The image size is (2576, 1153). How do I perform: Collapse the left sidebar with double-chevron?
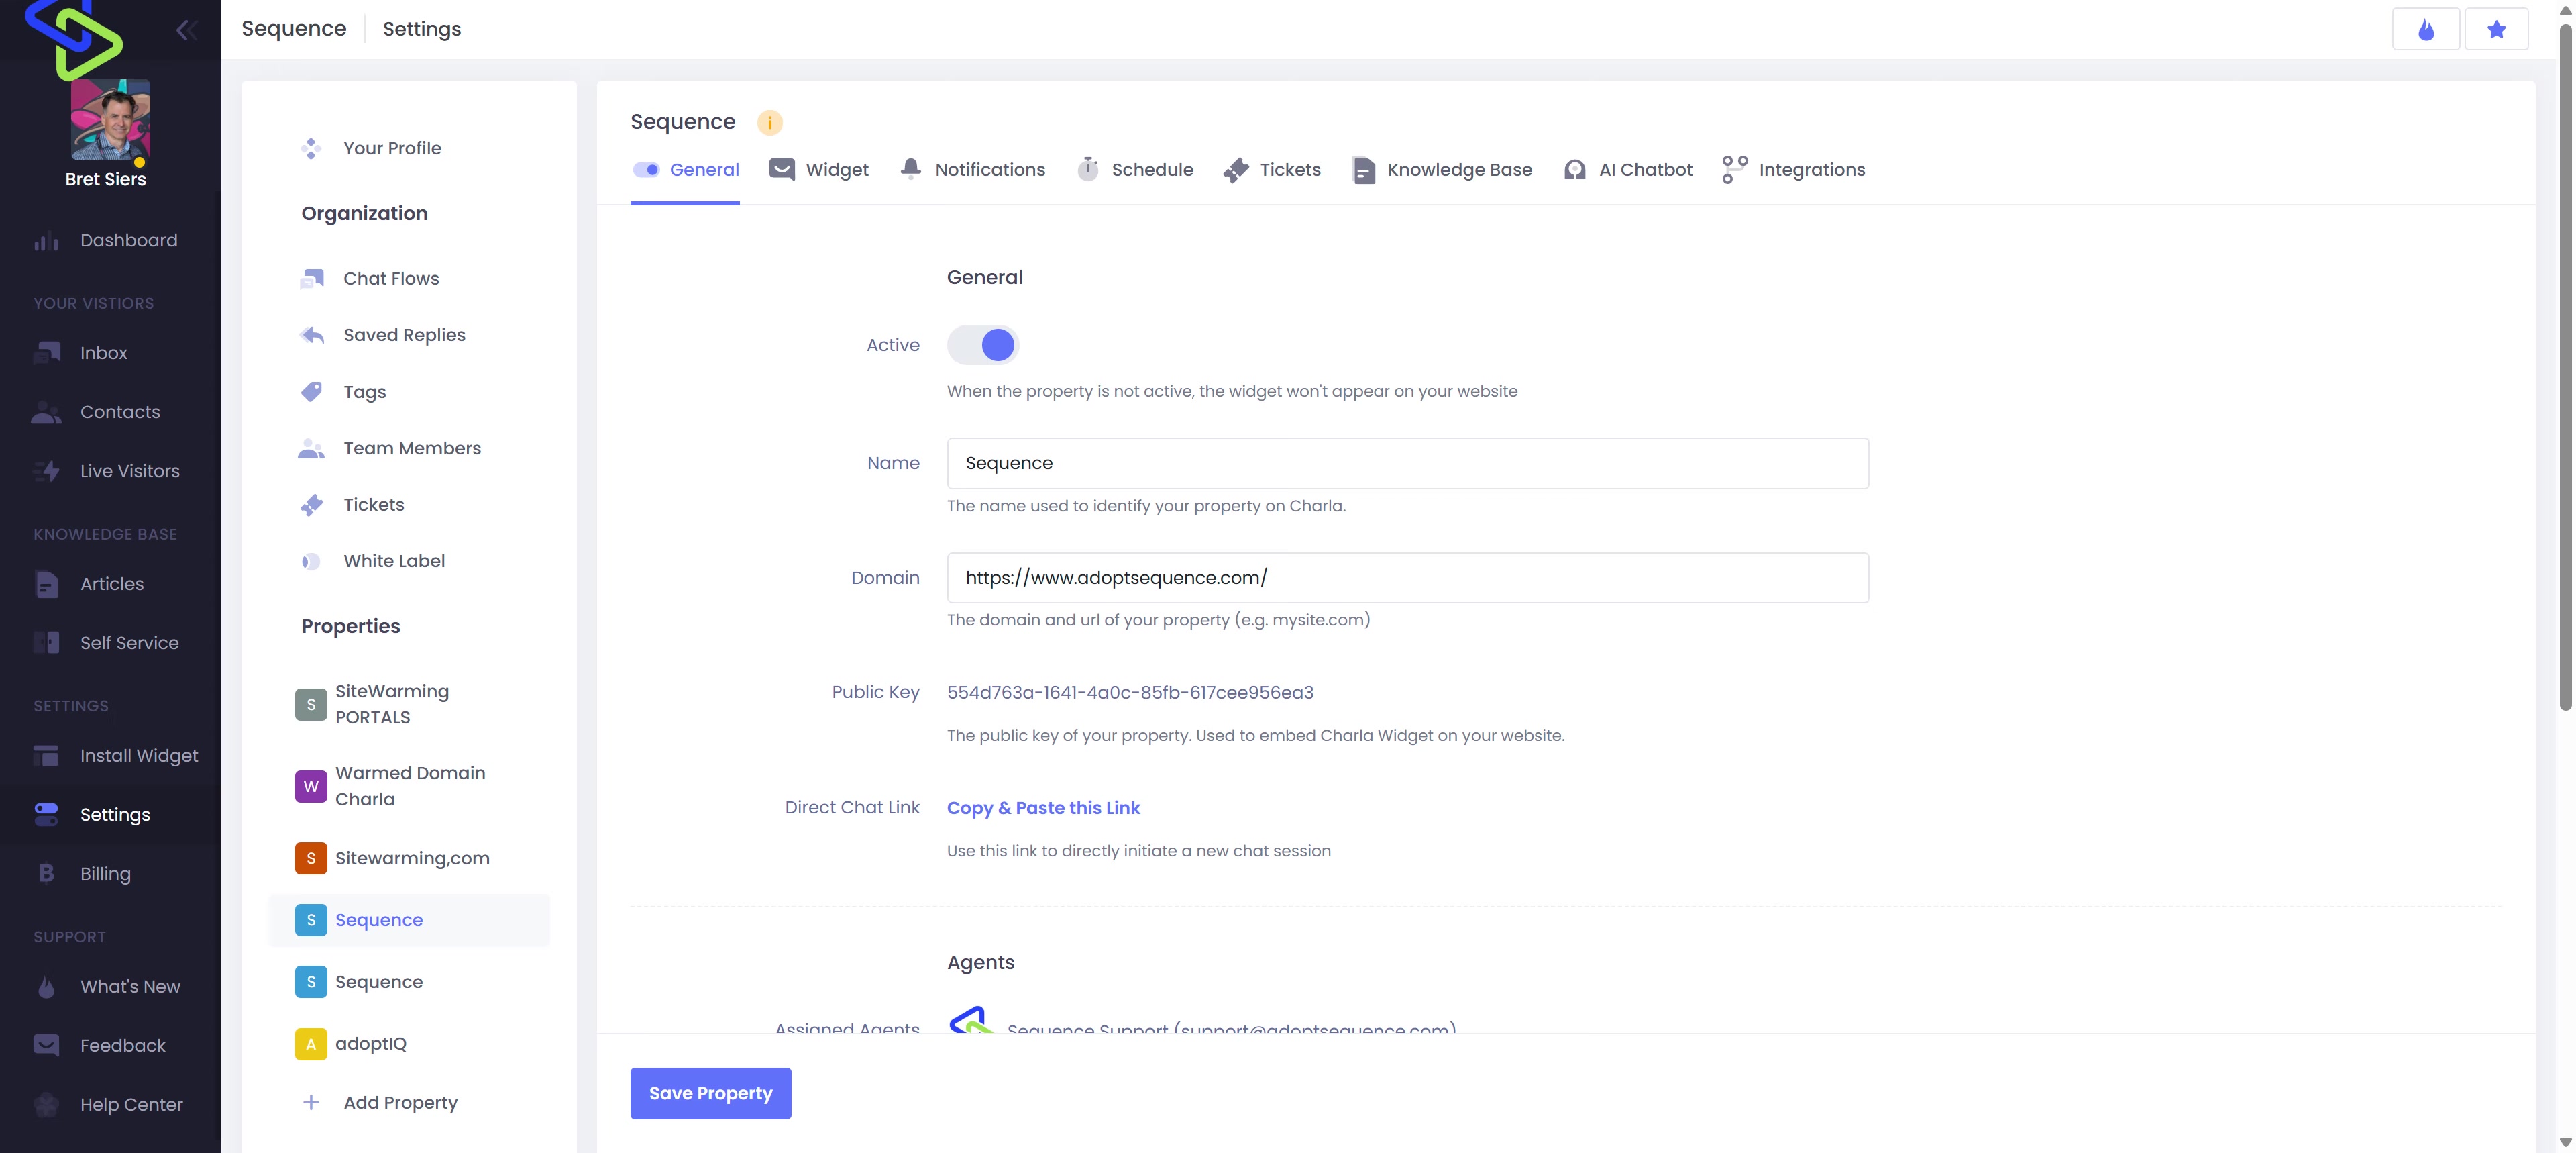point(186,30)
